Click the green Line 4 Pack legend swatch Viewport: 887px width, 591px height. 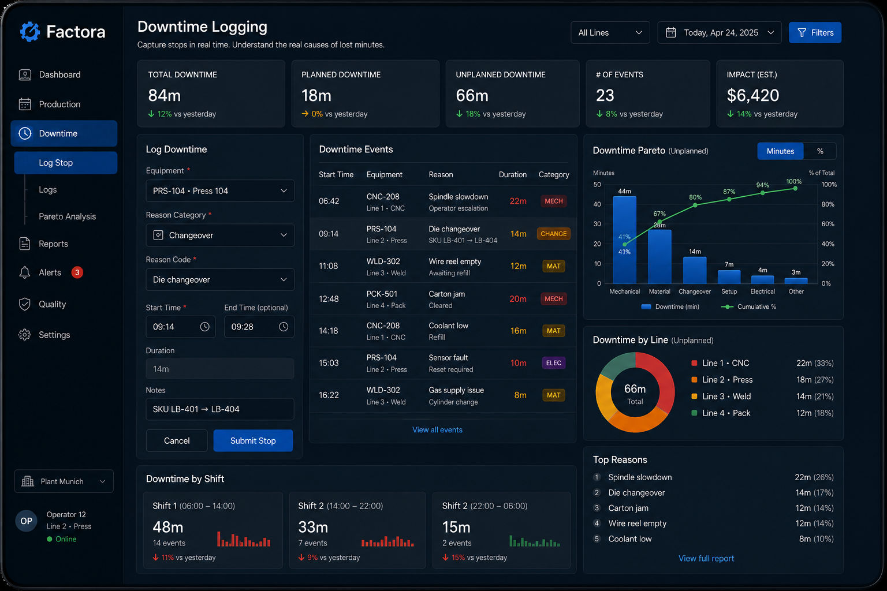click(x=694, y=413)
